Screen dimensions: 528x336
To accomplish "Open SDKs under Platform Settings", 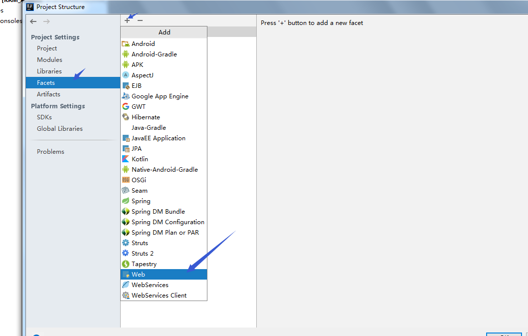I will (44, 117).
